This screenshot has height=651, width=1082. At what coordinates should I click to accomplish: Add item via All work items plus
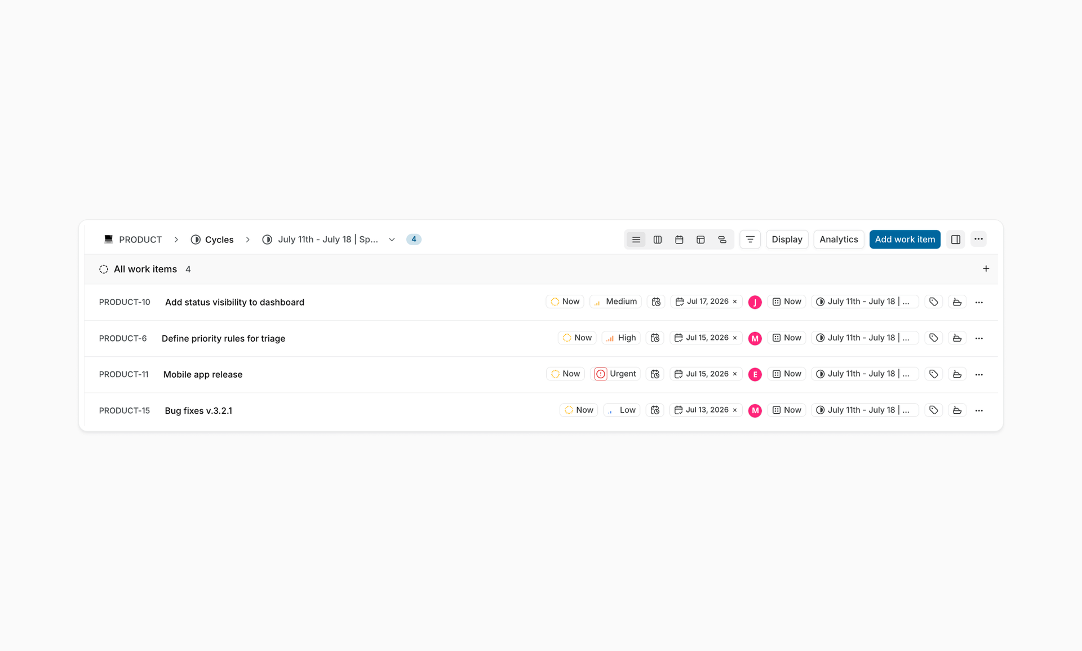point(986,269)
